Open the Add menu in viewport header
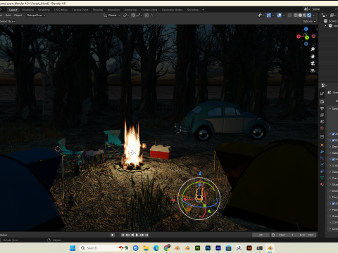This screenshot has width=338, height=253. [x=8, y=15]
